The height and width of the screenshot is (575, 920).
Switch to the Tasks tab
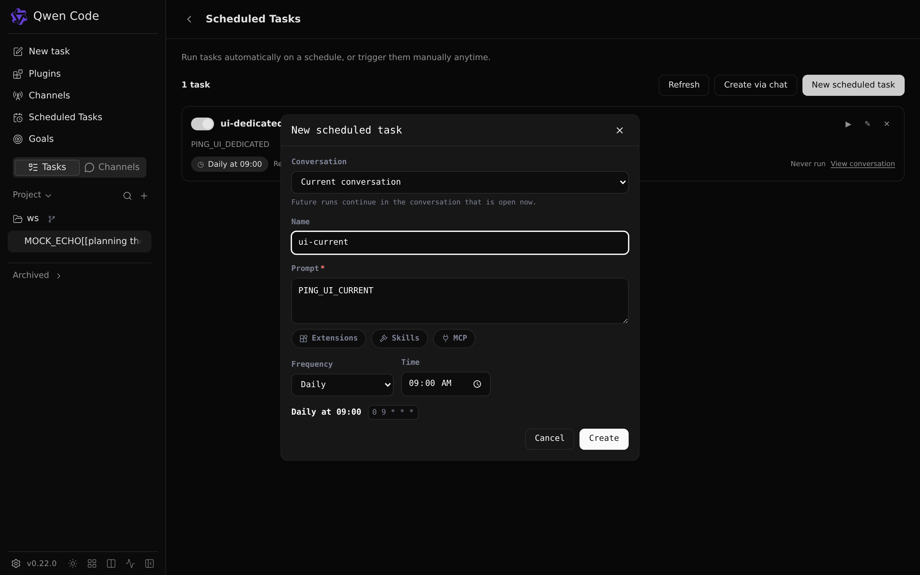pyautogui.click(x=47, y=167)
